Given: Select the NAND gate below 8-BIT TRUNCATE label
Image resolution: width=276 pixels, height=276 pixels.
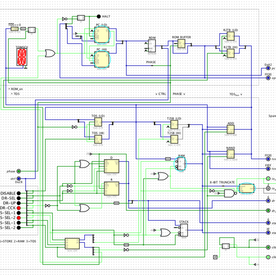Looking at the screenshot, I should click(230, 194).
